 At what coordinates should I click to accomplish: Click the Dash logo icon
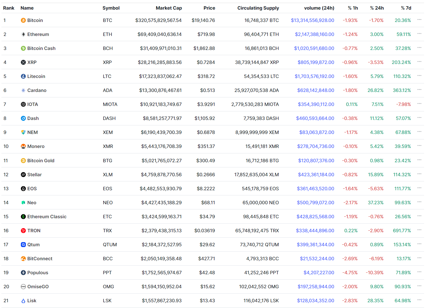coord(23,118)
